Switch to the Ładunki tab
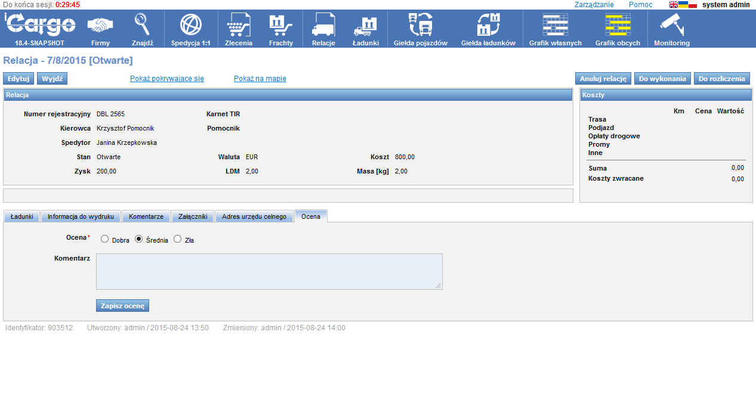This screenshot has height=406, width=756. (21, 216)
